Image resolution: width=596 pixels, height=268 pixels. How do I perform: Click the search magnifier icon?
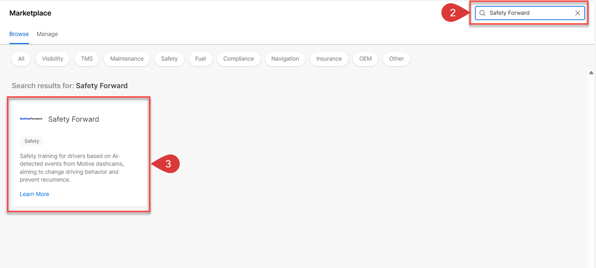pos(482,13)
